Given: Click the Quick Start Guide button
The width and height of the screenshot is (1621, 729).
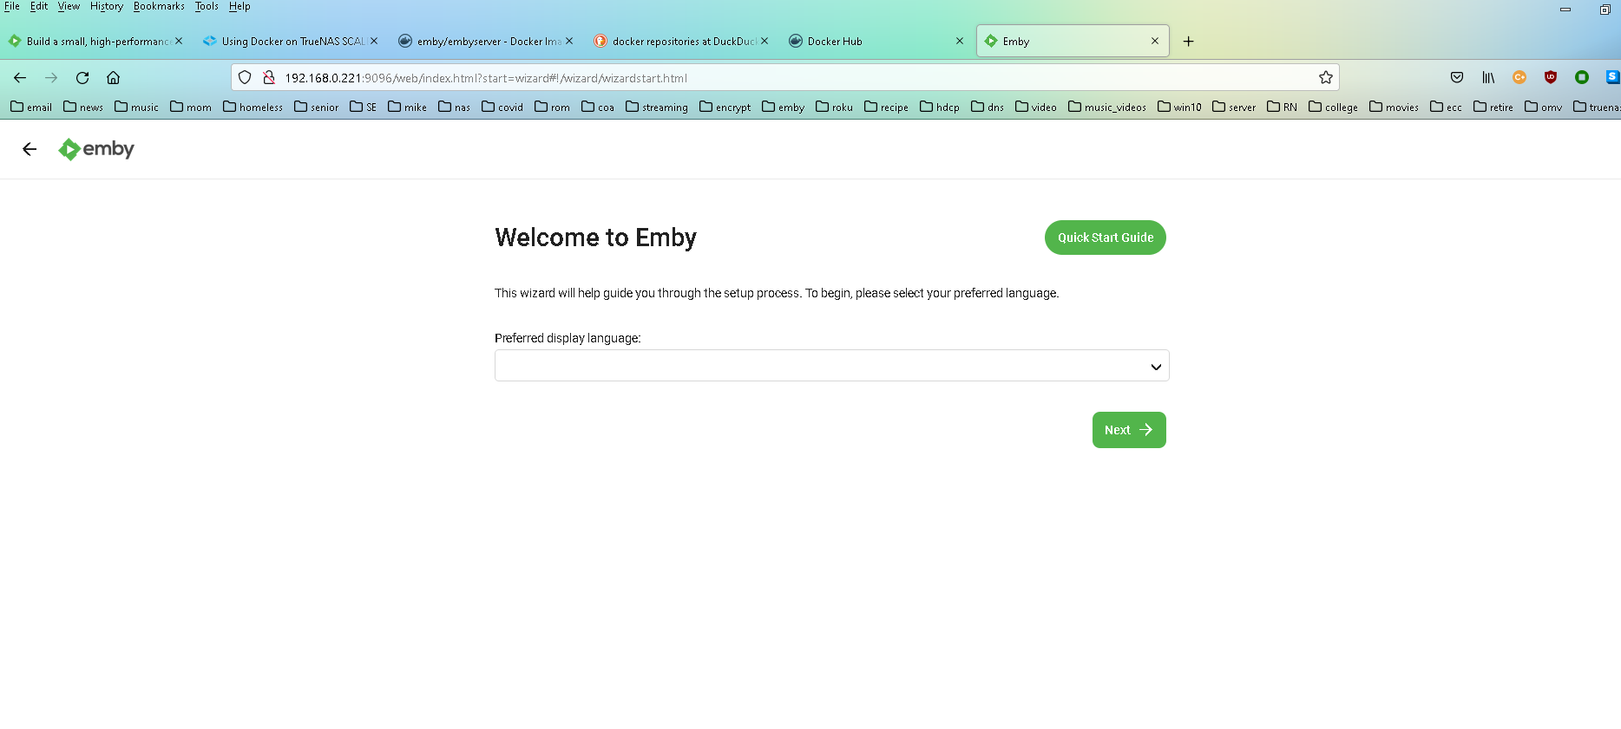Looking at the screenshot, I should point(1106,238).
